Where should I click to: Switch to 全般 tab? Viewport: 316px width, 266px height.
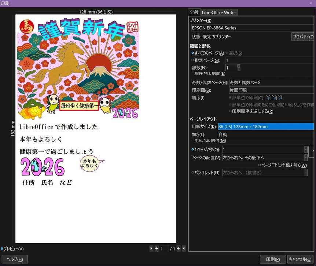194,12
